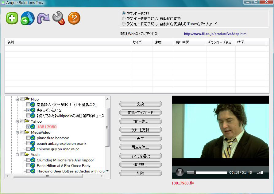Image resolution: width=274 pixels, height=194 pixels.
Task: Click the check icon beside ゆきみだいふく12
Action: click(33, 110)
